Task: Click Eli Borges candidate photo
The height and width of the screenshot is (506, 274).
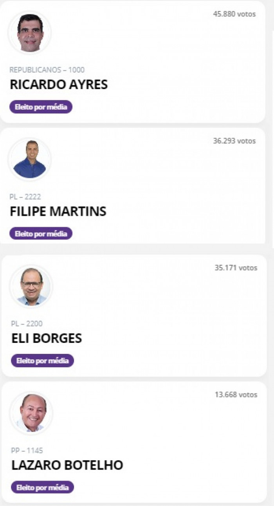Action: (31, 286)
